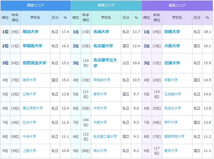Select the 17.4 percentage for 明治大学
The height and width of the screenshot is (159, 214).
(x=65, y=32)
